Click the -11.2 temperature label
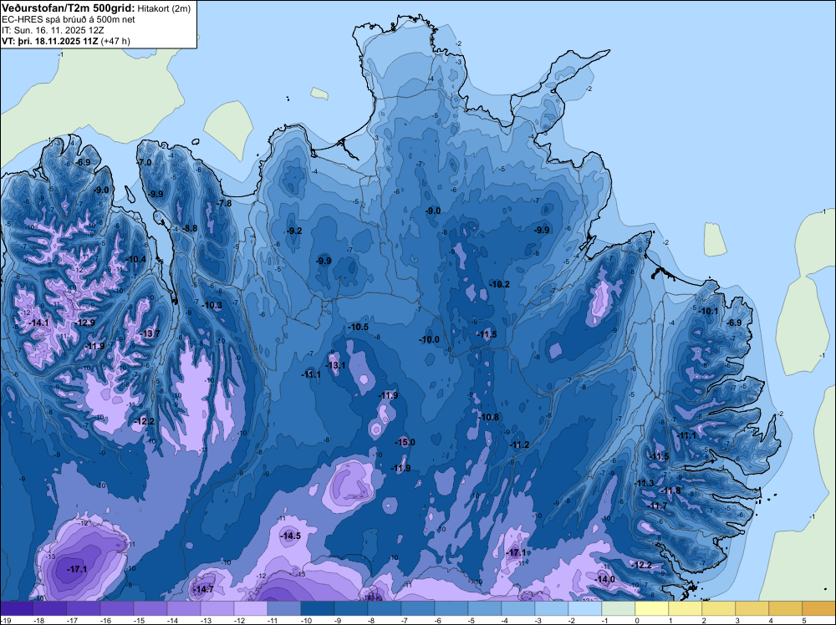 (x=519, y=445)
